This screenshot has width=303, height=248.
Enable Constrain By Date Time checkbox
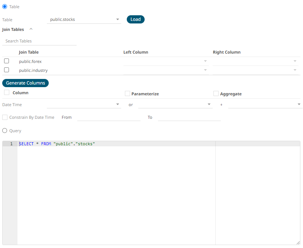coord(5,117)
